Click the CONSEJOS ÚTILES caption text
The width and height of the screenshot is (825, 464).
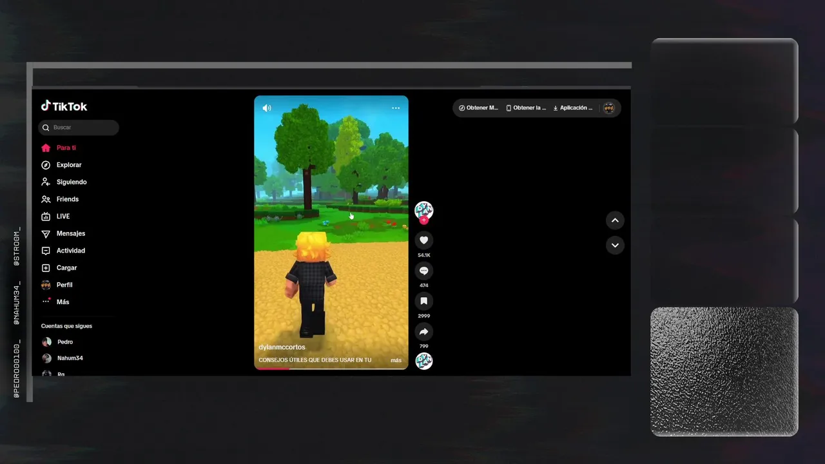[x=315, y=360]
